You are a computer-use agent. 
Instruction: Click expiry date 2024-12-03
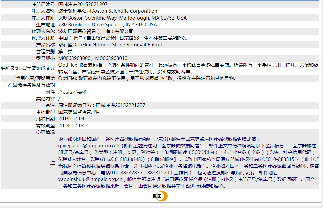click(71, 126)
